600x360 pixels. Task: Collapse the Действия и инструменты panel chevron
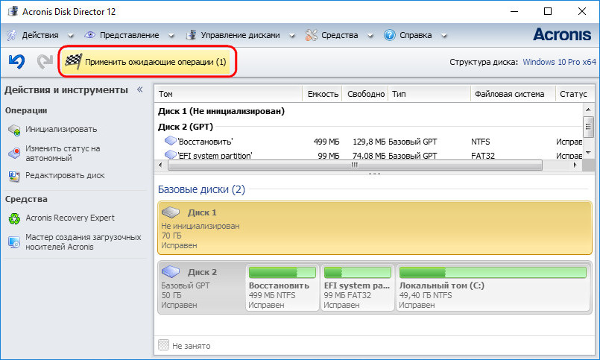click(140, 89)
